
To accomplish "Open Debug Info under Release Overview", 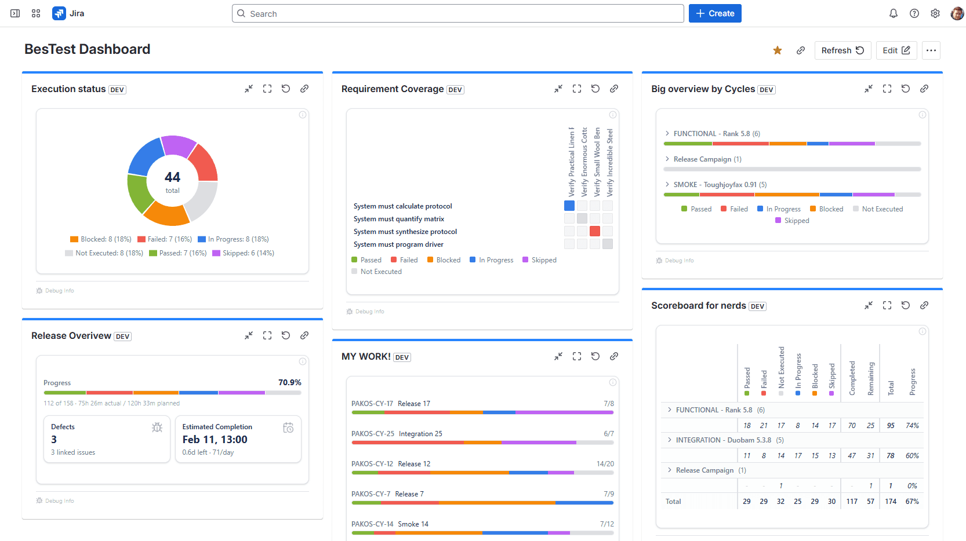I will click(55, 500).
